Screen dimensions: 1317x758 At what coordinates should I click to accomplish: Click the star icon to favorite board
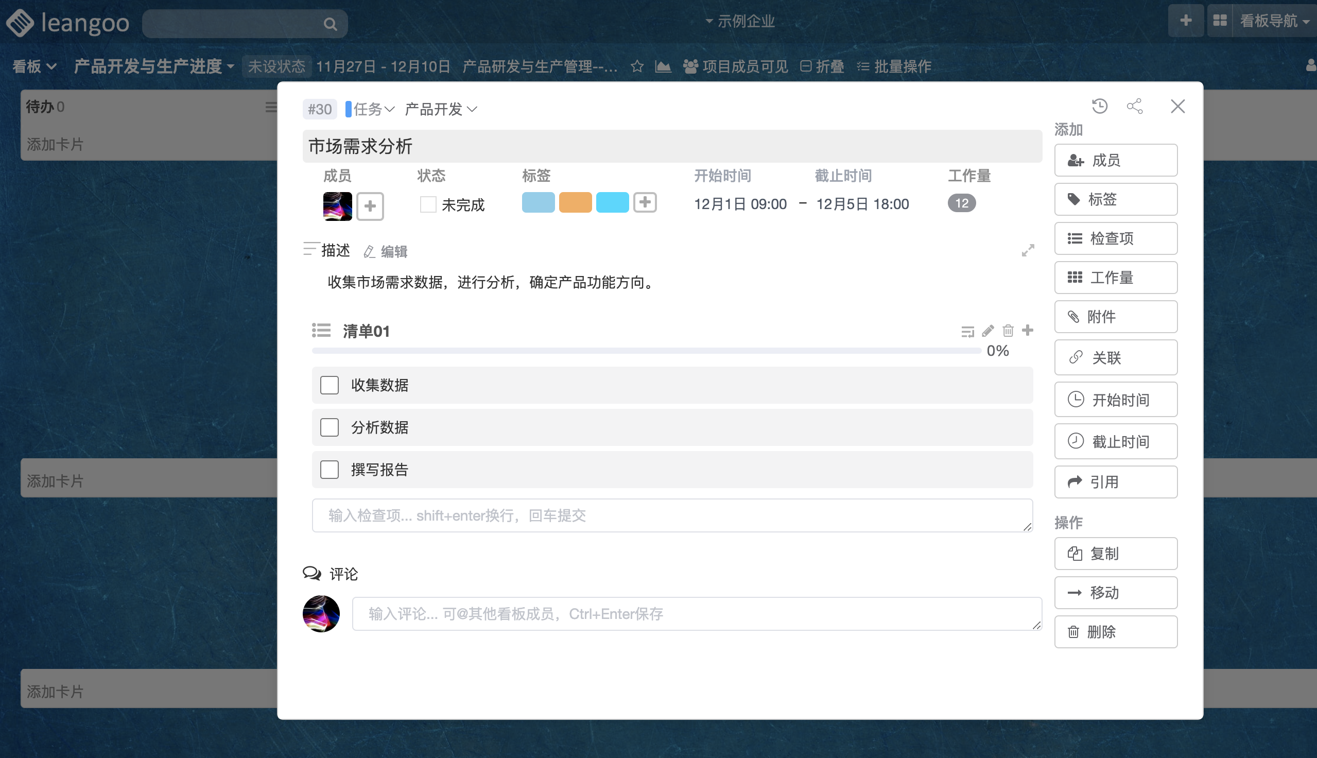tap(637, 66)
